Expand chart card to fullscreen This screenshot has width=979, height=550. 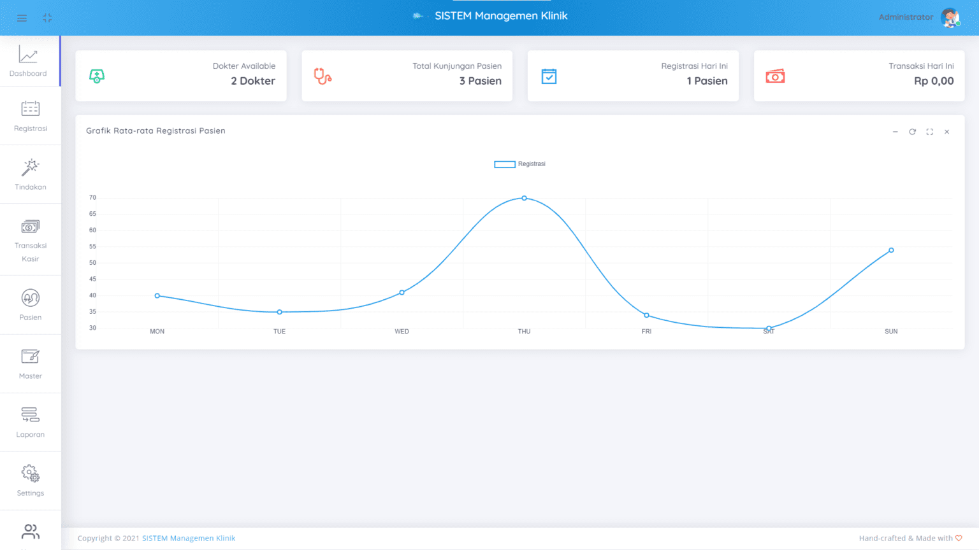pyautogui.click(x=929, y=132)
